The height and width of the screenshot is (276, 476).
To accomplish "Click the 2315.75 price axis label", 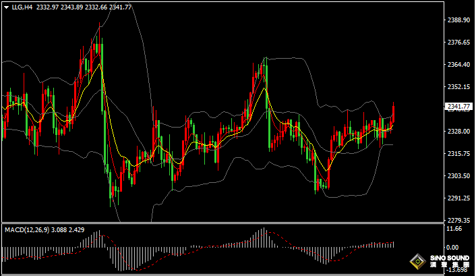I will point(458,154).
